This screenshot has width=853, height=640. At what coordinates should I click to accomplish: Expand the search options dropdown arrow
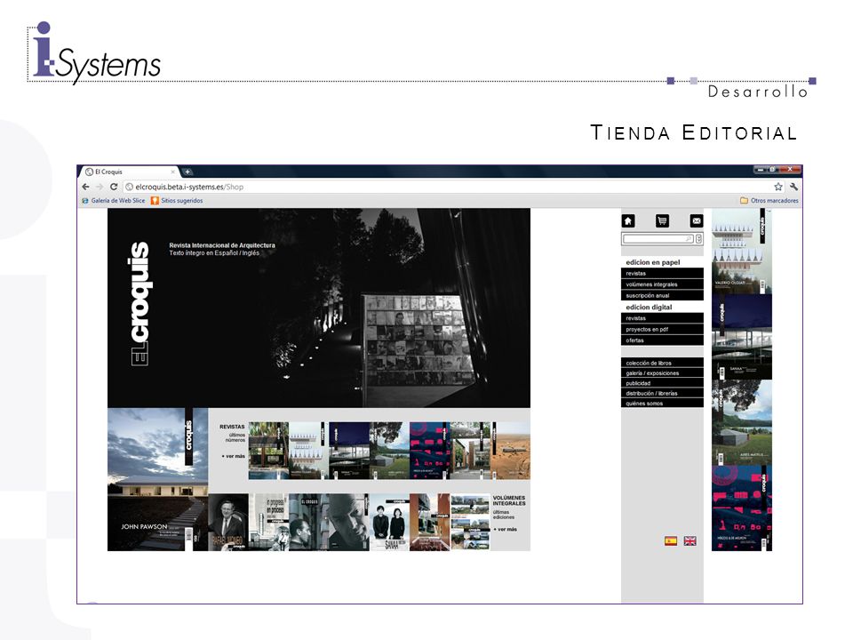pyautogui.click(x=699, y=239)
